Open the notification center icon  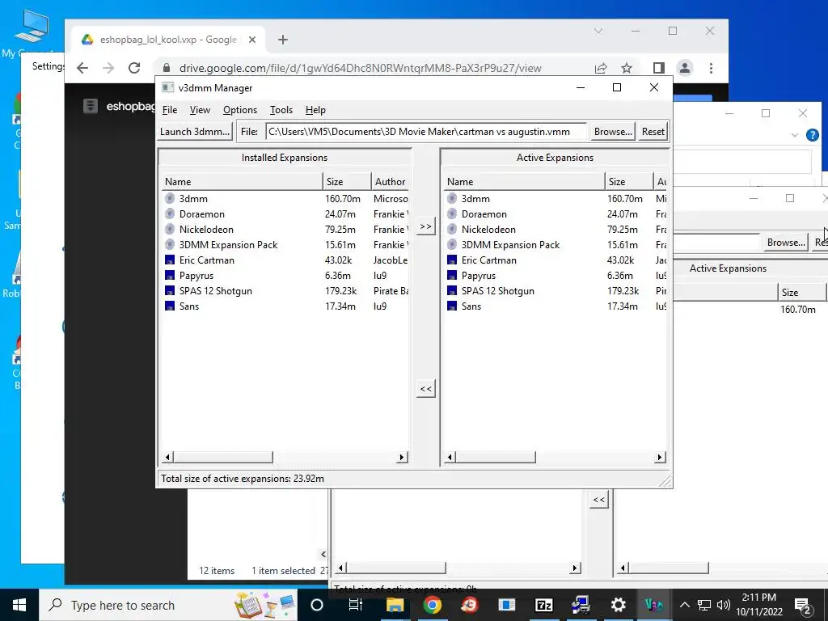[x=803, y=605]
